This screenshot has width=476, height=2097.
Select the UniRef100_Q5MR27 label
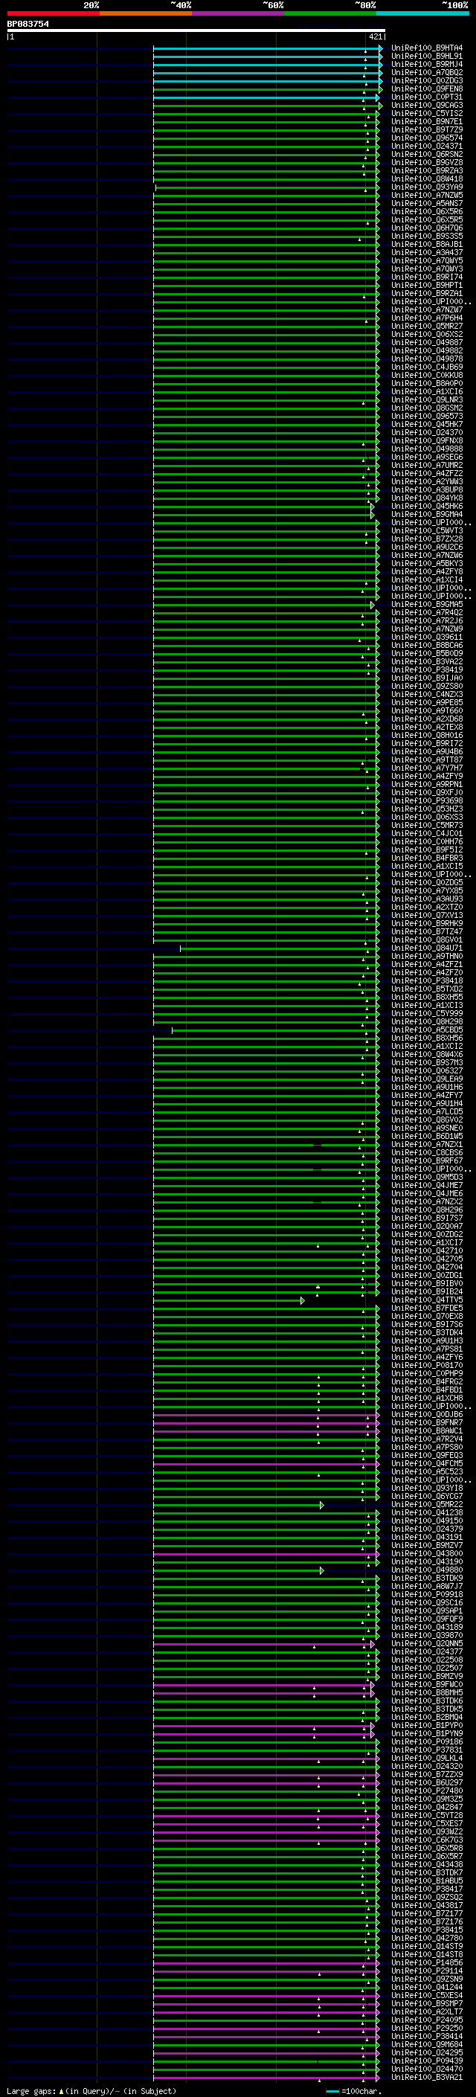pos(427,327)
